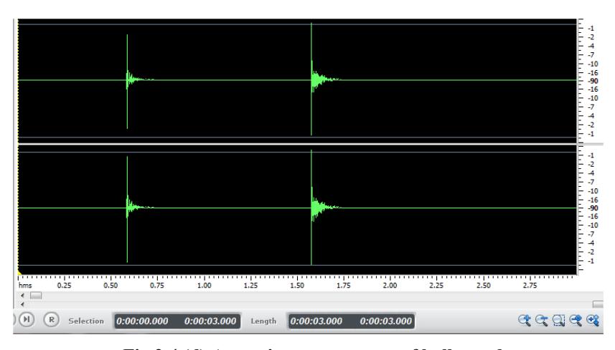The image size is (615, 350).
Task: Click the 2.25 mark on time ruler
Action: click(436, 285)
